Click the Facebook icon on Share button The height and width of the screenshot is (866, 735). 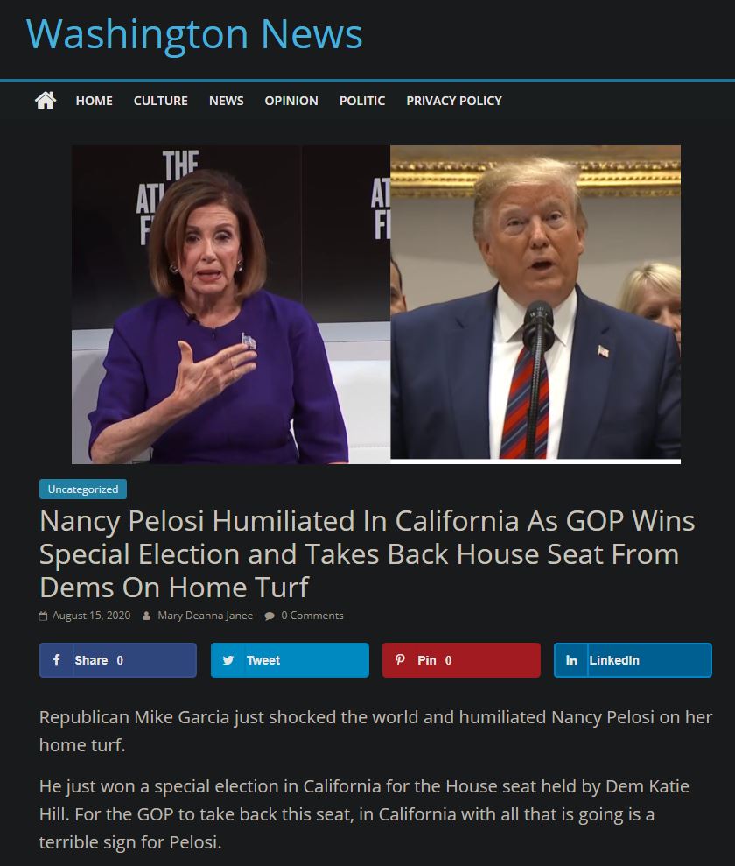56,659
